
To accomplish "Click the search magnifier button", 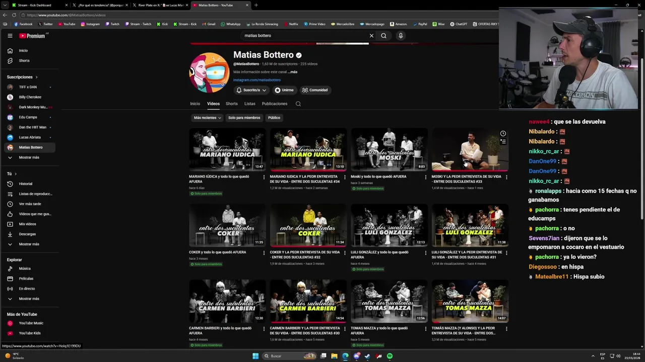I will [383, 36].
